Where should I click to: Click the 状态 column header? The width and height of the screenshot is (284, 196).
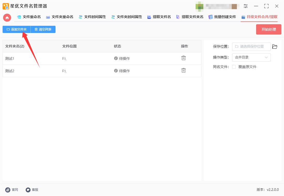tap(117, 46)
